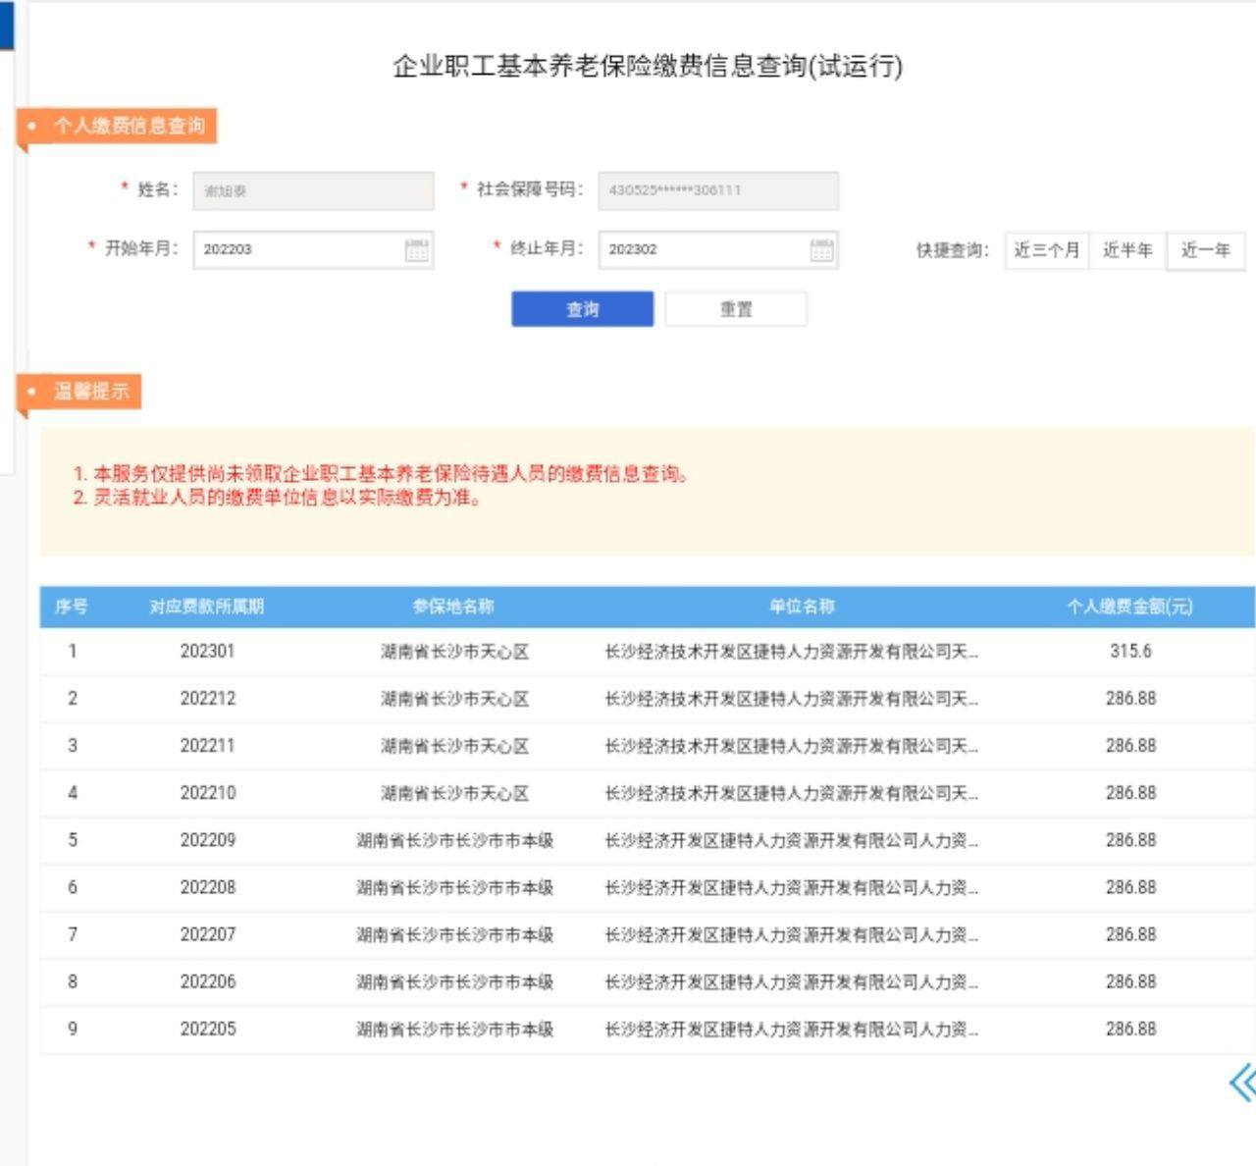Sort by 对应费款所属期 column header

[x=207, y=607]
